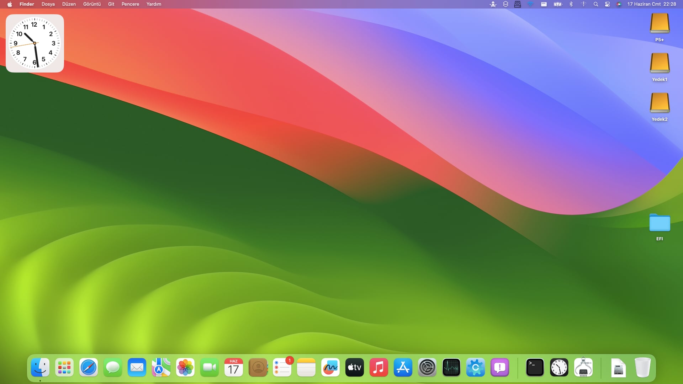Open Safari from the Dock

click(x=89, y=368)
